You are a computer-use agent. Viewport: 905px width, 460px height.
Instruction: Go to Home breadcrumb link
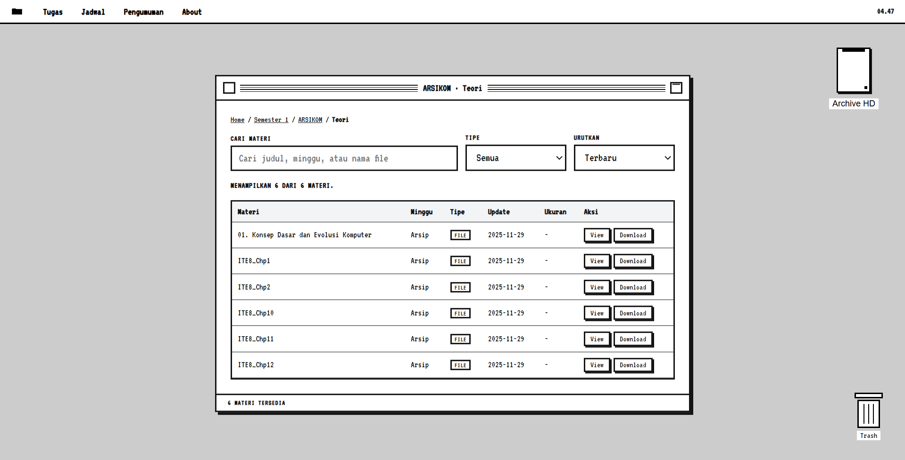[x=237, y=120]
